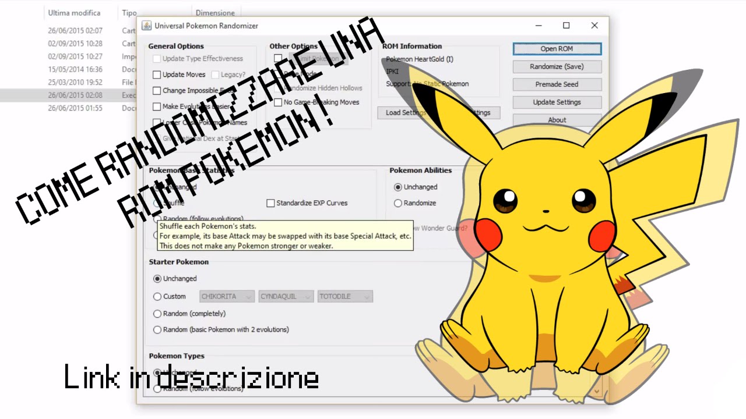Select the file row dated 26/06/2015 01:55
This screenshot has width=746, height=419.
(x=69, y=108)
